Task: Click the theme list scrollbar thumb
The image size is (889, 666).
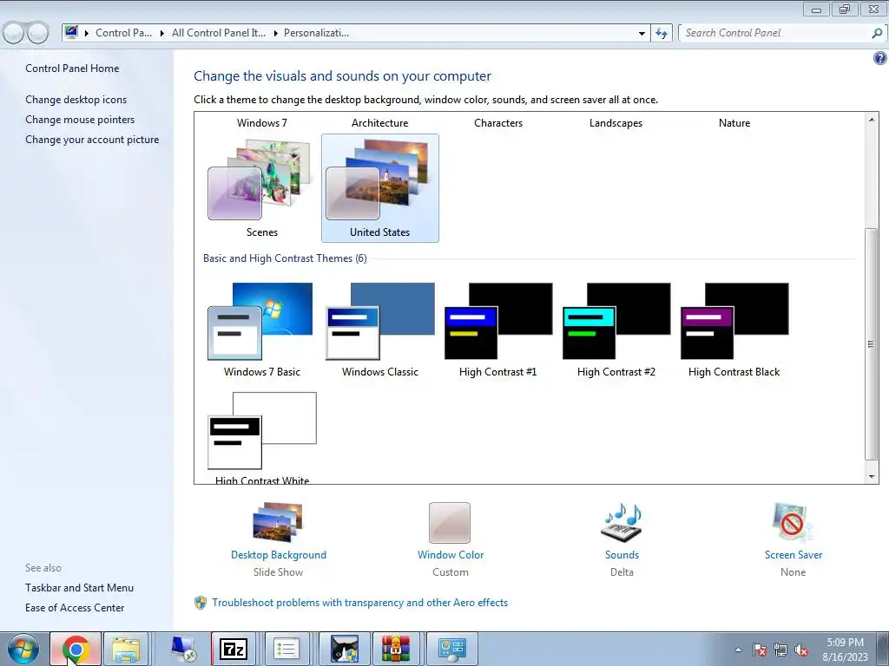Action: pyautogui.click(x=872, y=343)
